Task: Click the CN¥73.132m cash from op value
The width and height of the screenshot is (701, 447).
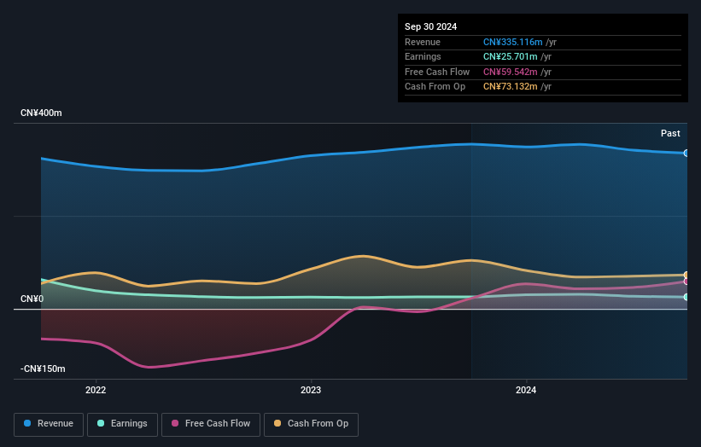Action: click(x=510, y=87)
